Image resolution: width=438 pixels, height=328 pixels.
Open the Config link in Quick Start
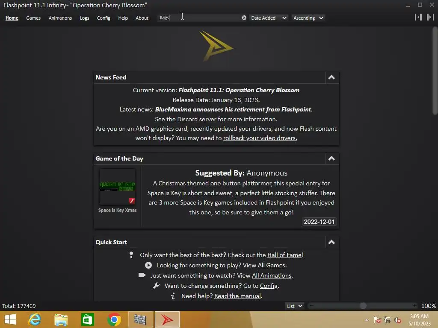pos(269,286)
